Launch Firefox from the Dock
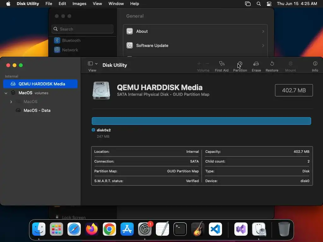Screen dimensions: 323x242 (92, 229)
